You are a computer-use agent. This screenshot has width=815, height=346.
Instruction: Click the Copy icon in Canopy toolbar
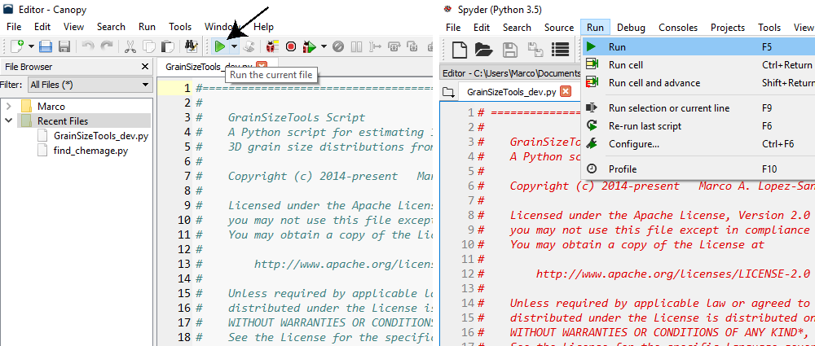pos(148,46)
